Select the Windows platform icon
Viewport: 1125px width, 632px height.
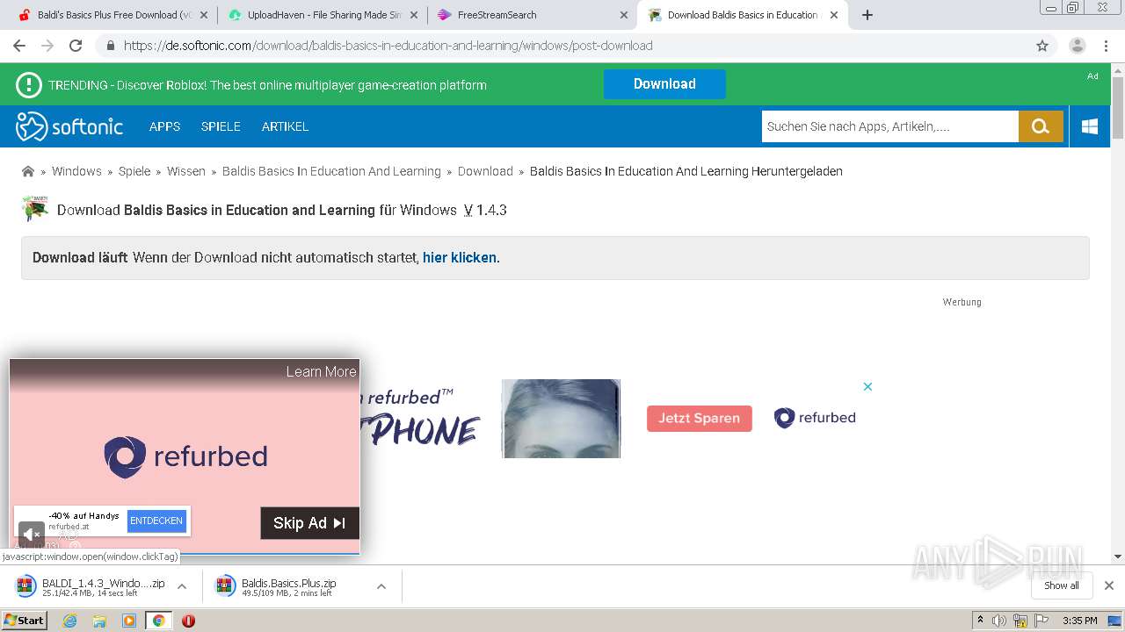(1090, 126)
